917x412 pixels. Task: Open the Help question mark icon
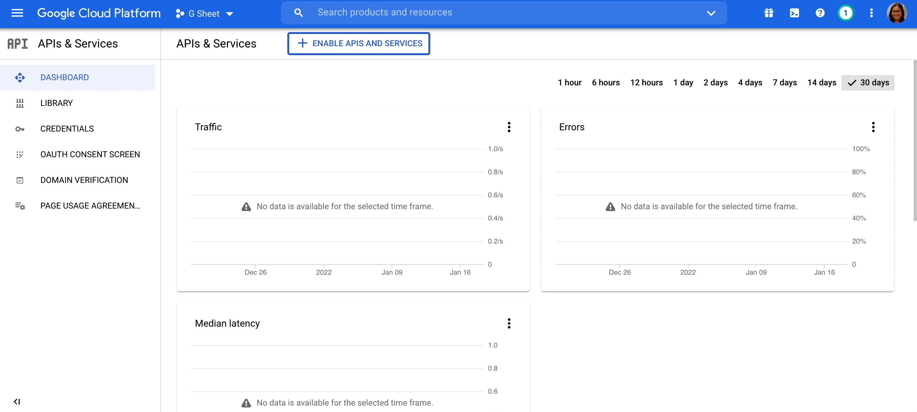[820, 13]
